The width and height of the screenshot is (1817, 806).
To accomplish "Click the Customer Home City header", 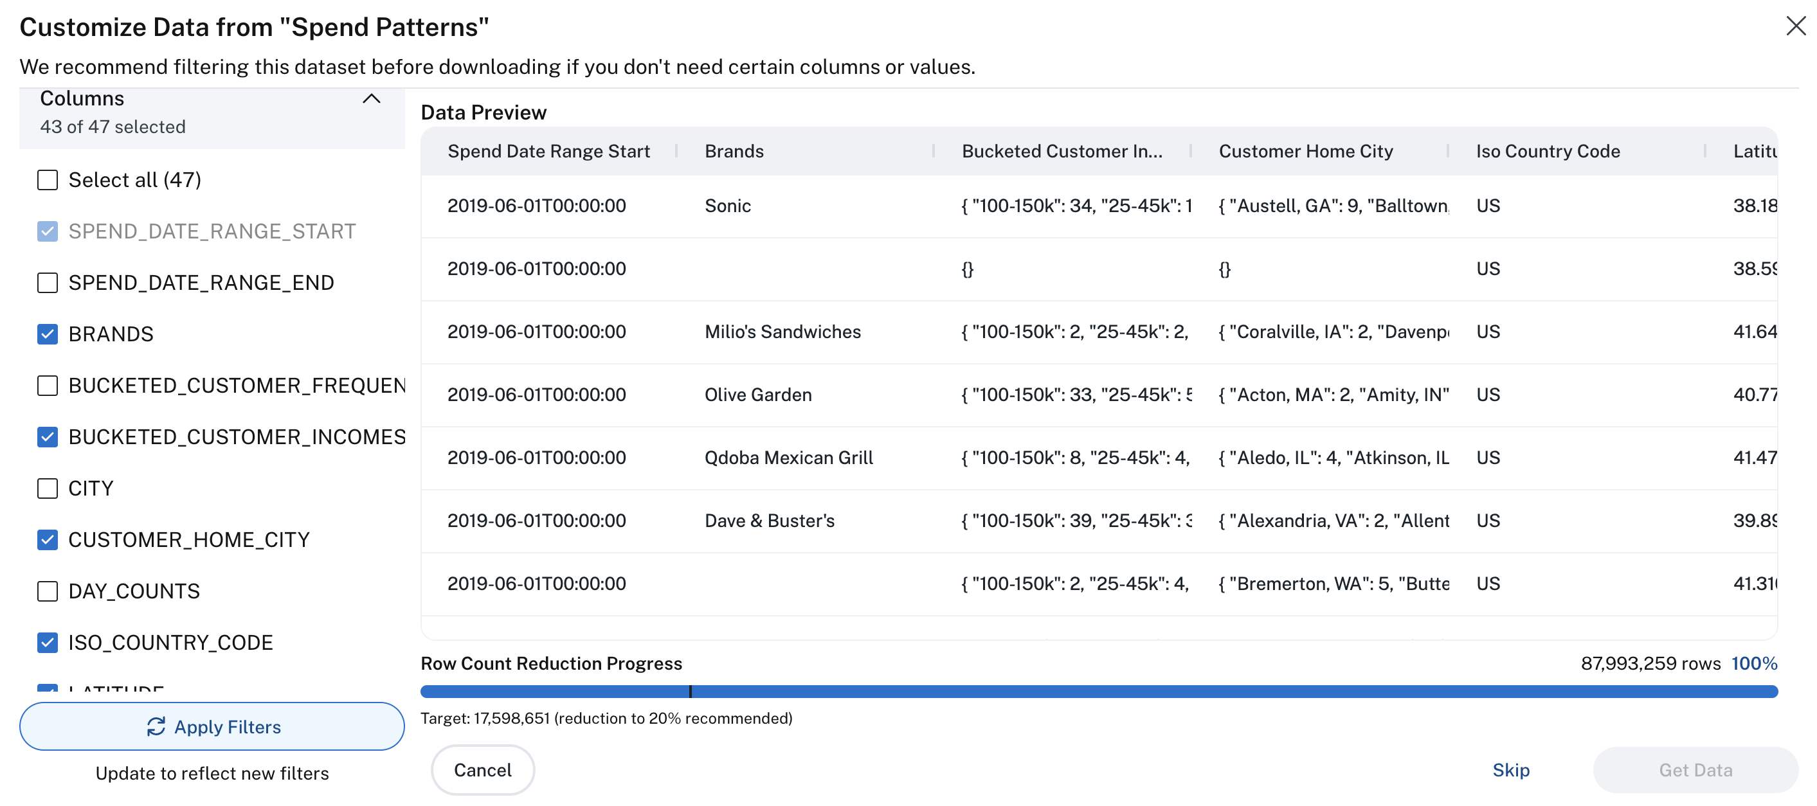I will coord(1306,151).
